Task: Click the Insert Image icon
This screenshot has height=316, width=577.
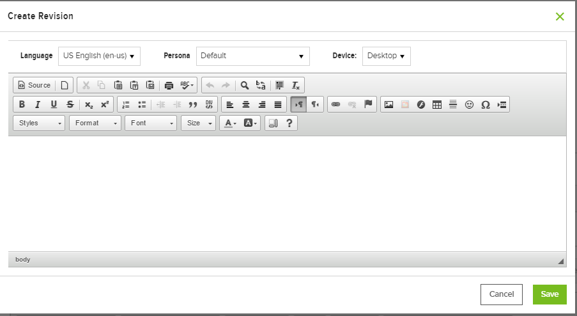Action: click(389, 104)
